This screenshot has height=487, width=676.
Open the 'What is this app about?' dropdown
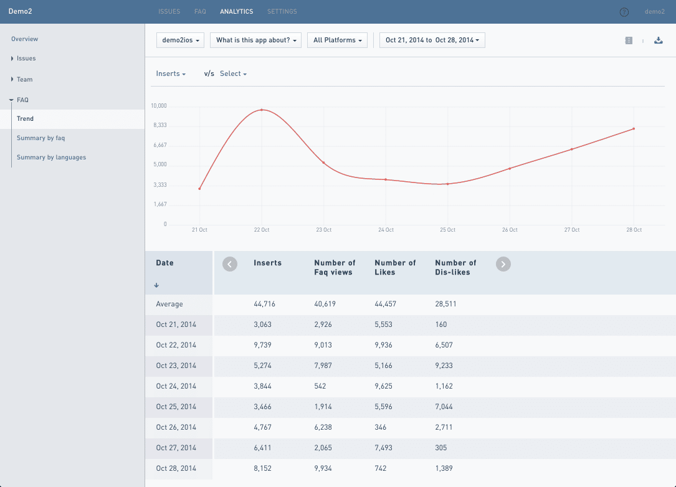coord(255,40)
